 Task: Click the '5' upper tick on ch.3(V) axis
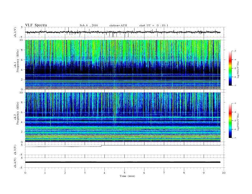coord(22,145)
